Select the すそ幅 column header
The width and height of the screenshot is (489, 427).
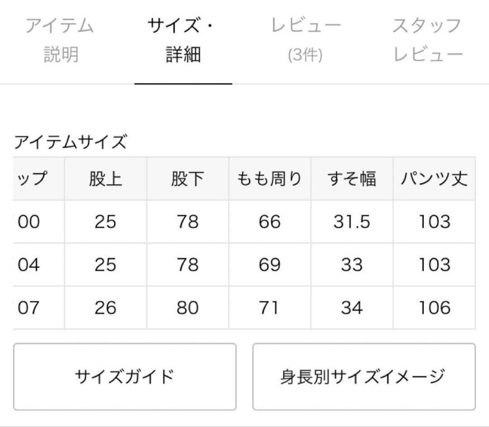point(353,178)
